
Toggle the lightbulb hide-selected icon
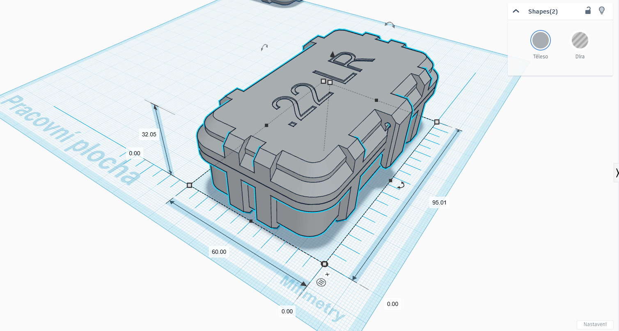pos(602,11)
